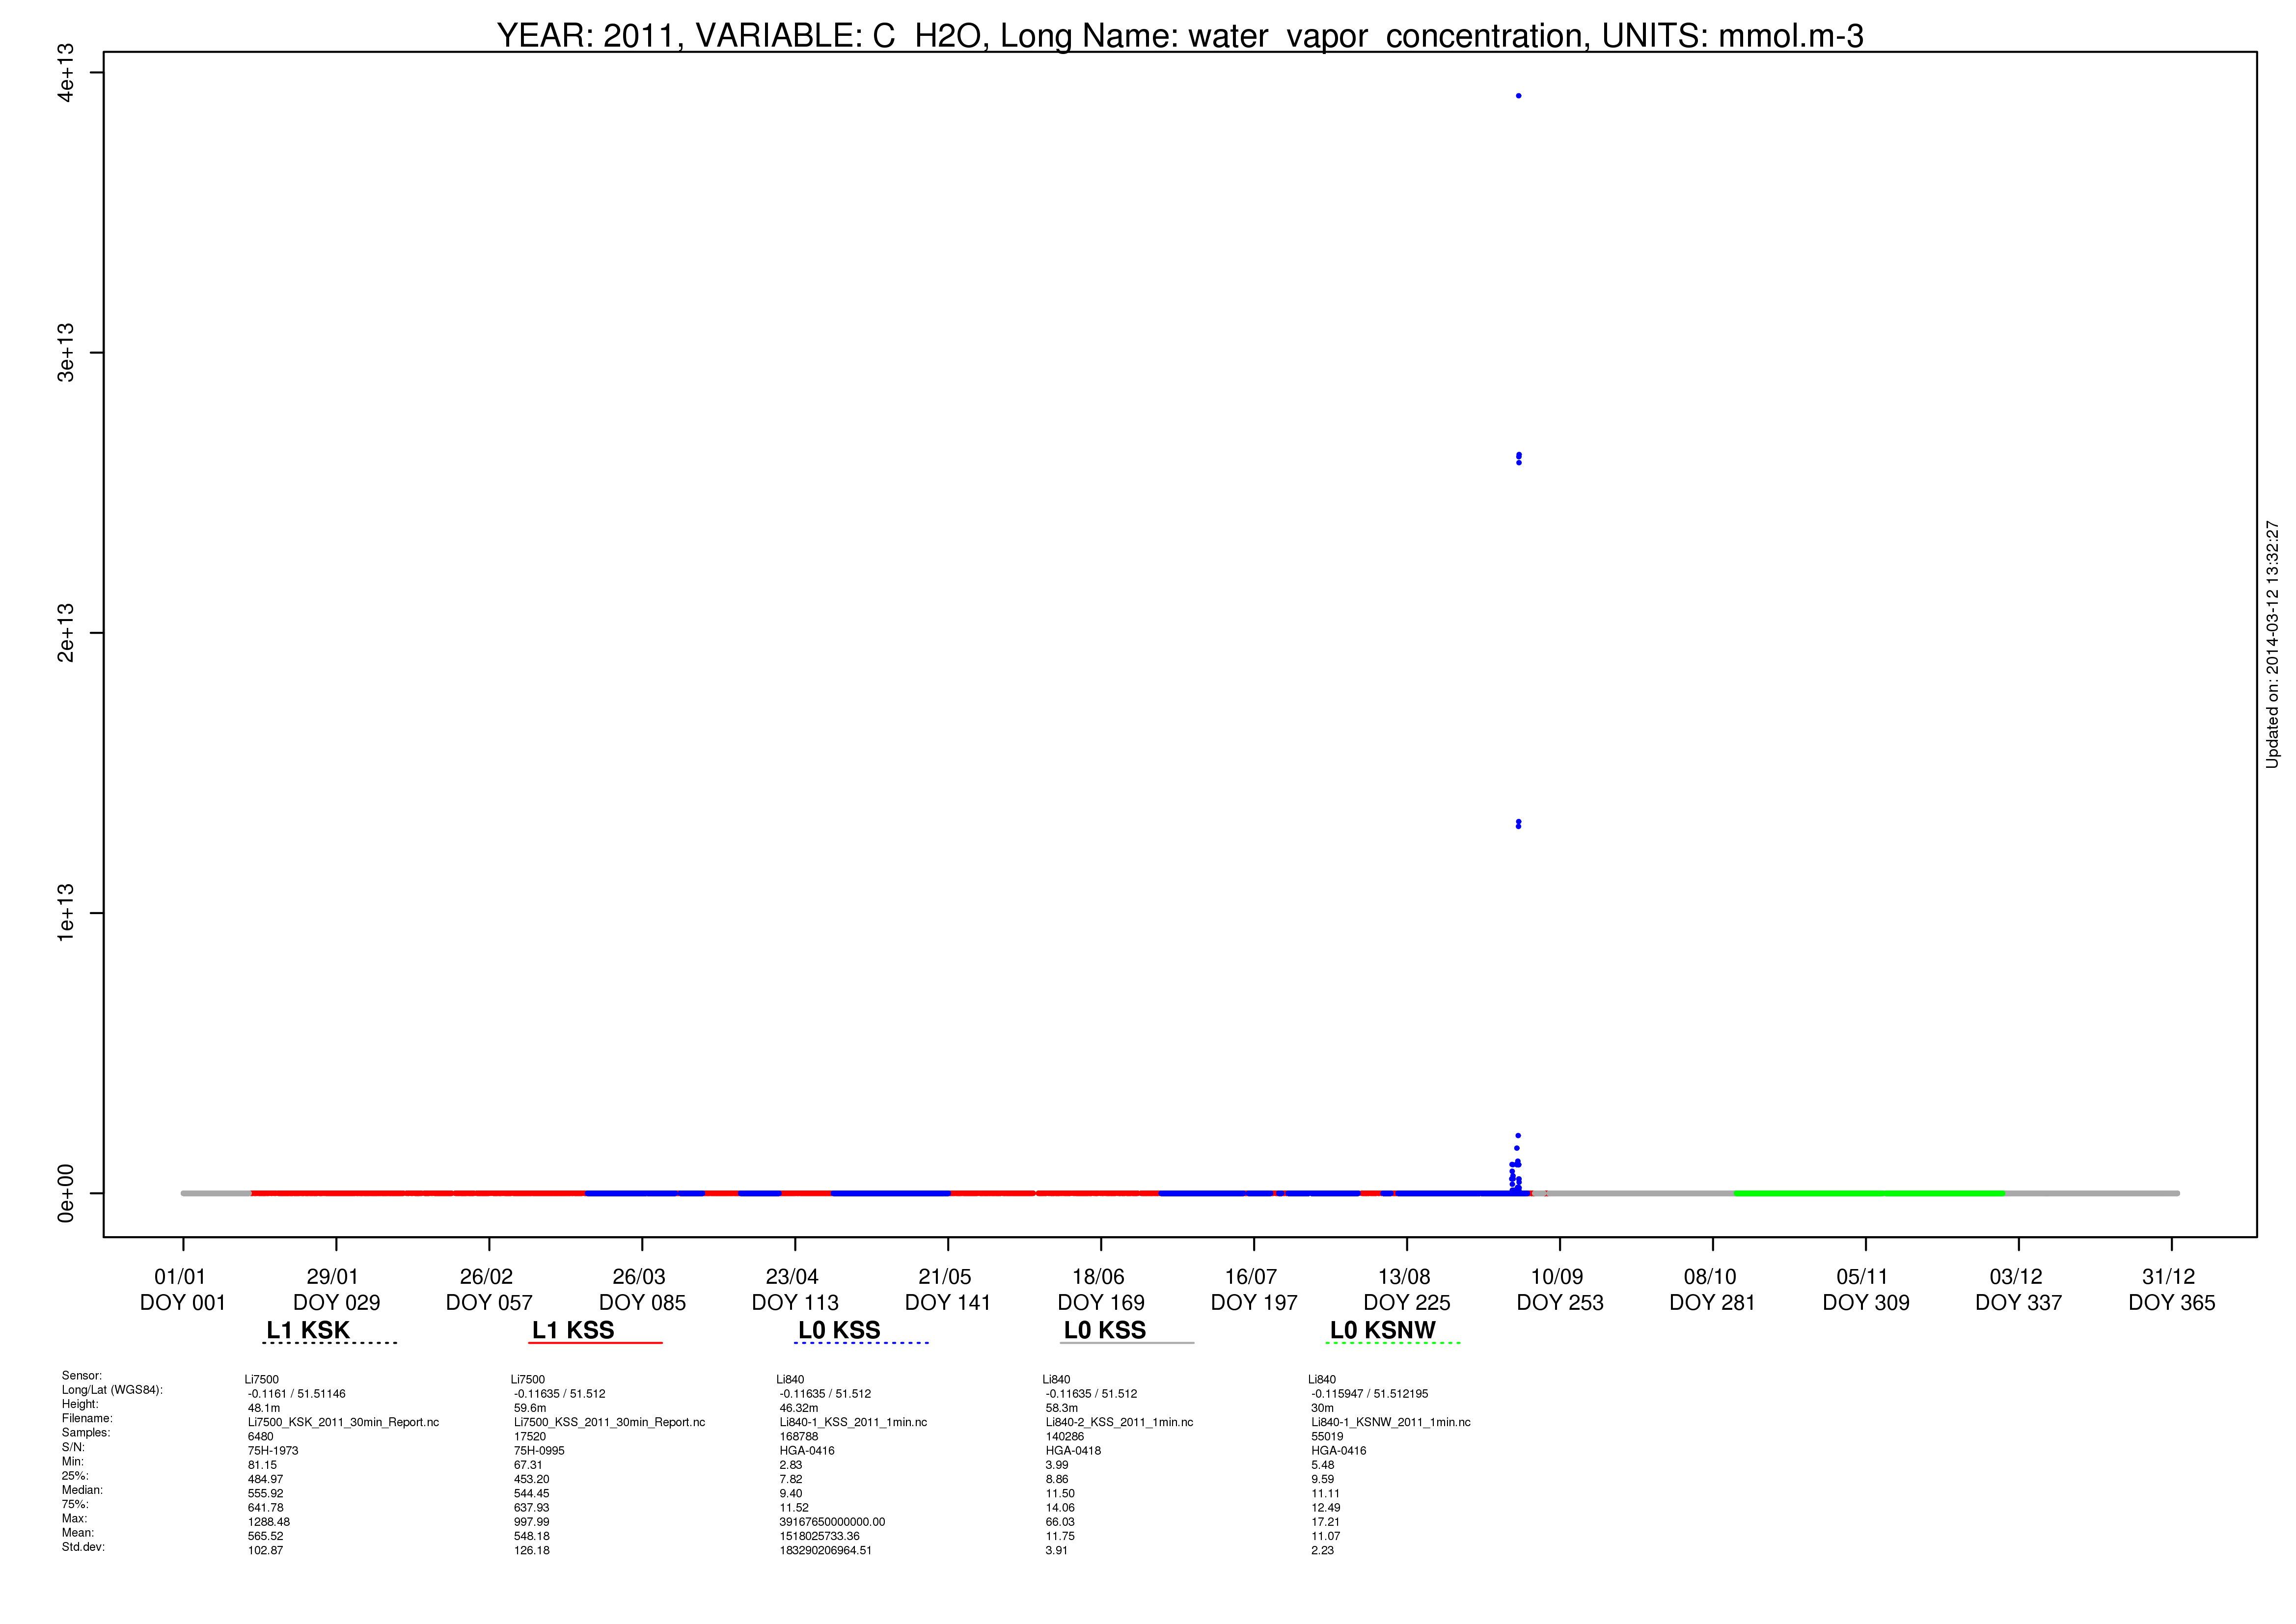Viewport: 2296px width, 1624px height.
Task: Select the 29/01 date label on x-axis
Action: pyautogui.click(x=333, y=1277)
